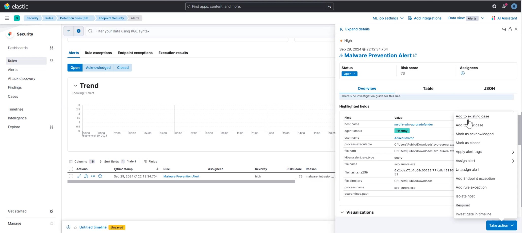Check the select-all alerts checkbox
522x233 pixels.
coord(71,169)
